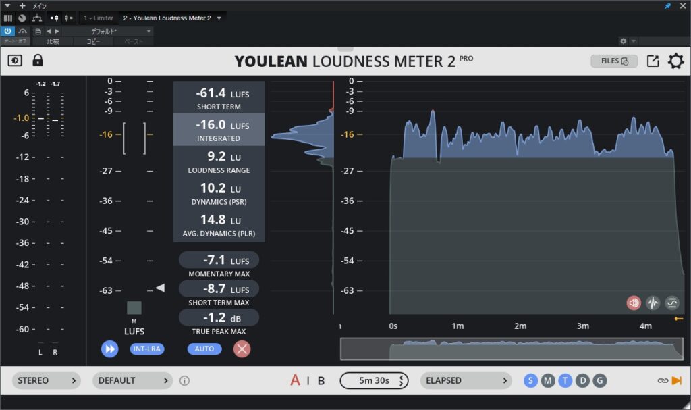Click the round knob icon in toolbar
The image size is (691, 410).
click(22, 18)
